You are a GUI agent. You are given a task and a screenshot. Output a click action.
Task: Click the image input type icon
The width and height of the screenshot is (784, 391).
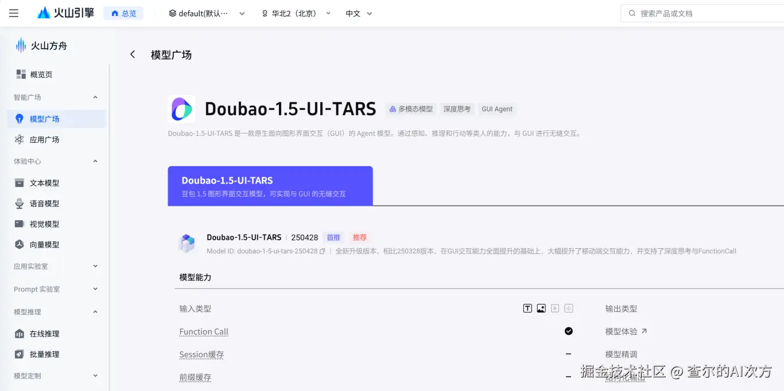(541, 308)
